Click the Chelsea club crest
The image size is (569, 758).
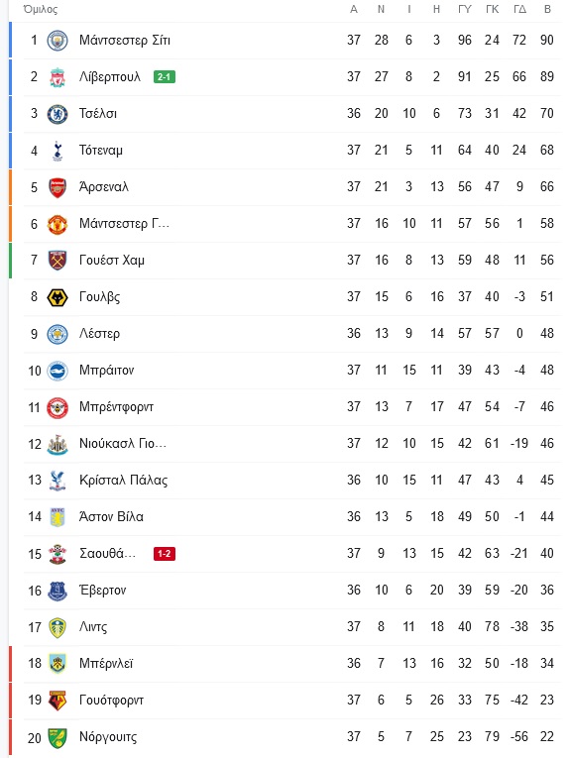[x=57, y=114]
